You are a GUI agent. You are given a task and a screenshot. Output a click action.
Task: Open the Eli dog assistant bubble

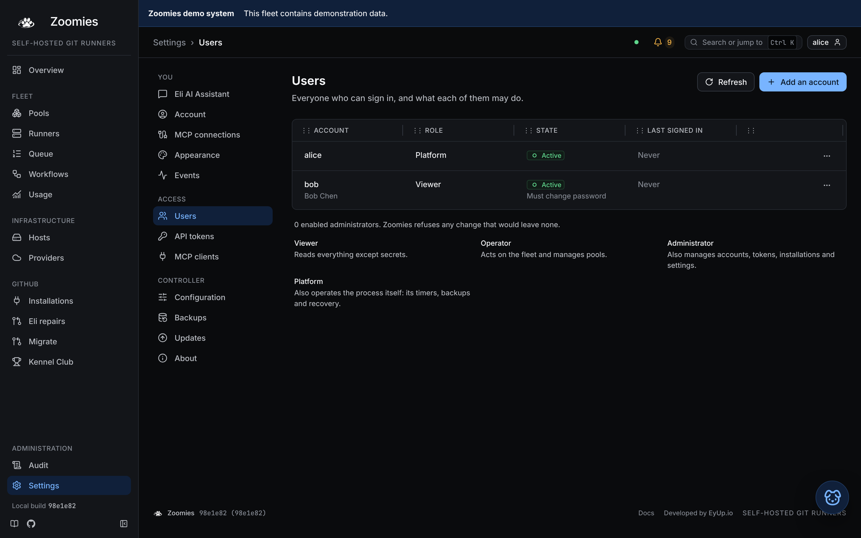pos(832,497)
